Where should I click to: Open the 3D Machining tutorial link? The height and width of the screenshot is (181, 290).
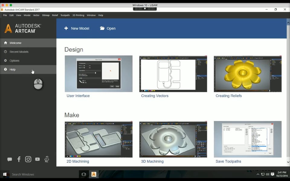click(152, 161)
